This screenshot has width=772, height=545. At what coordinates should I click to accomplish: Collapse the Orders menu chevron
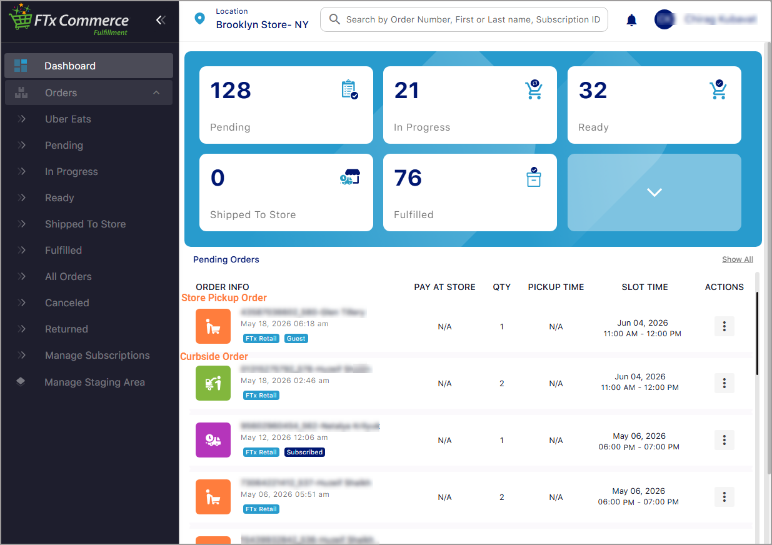[156, 92]
